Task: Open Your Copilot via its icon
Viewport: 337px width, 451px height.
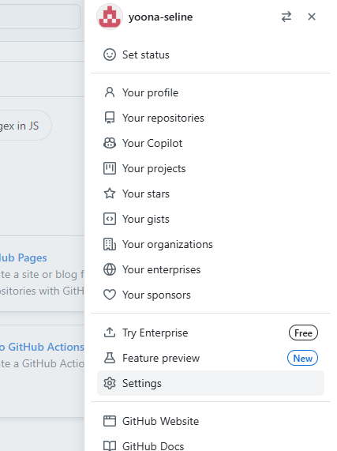Action: (110, 143)
